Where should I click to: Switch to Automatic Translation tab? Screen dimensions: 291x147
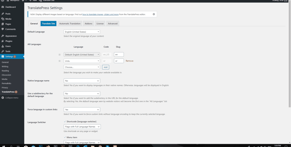[x=70, y=24]
